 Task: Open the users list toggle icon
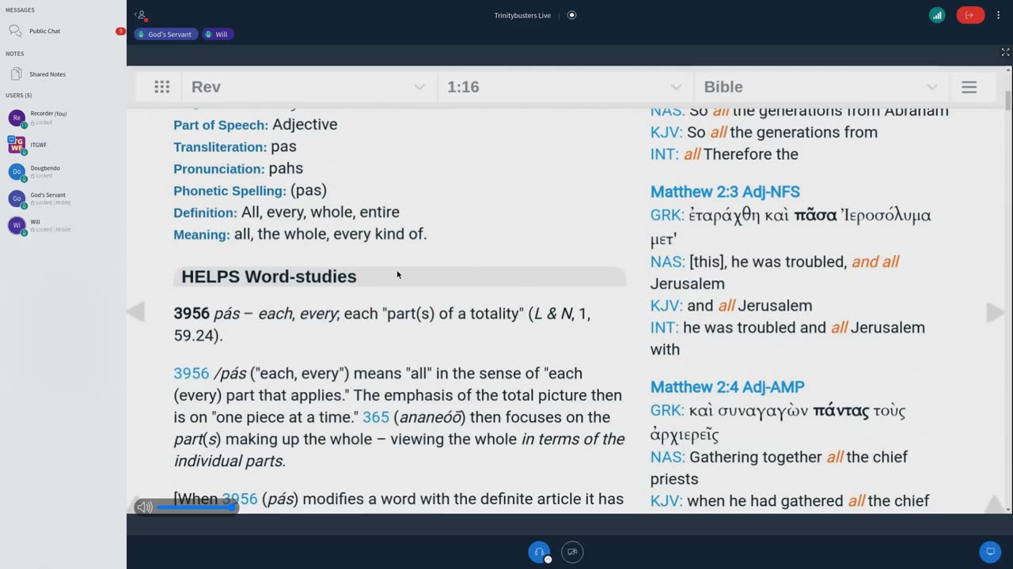pos(140,15)
